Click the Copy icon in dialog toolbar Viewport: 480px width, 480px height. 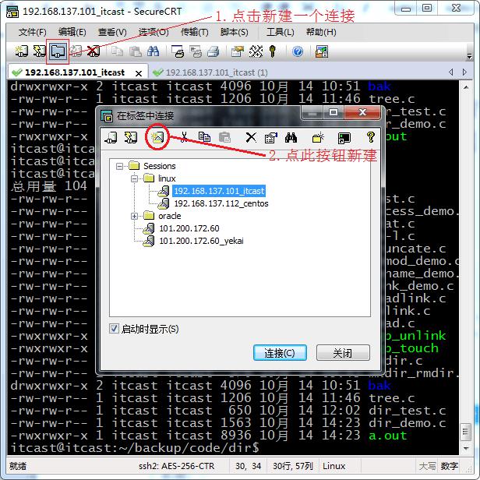(x=204, y=137)
